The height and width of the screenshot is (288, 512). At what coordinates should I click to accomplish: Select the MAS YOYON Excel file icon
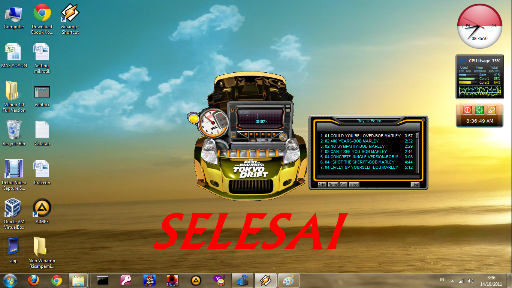coord(14,56)
